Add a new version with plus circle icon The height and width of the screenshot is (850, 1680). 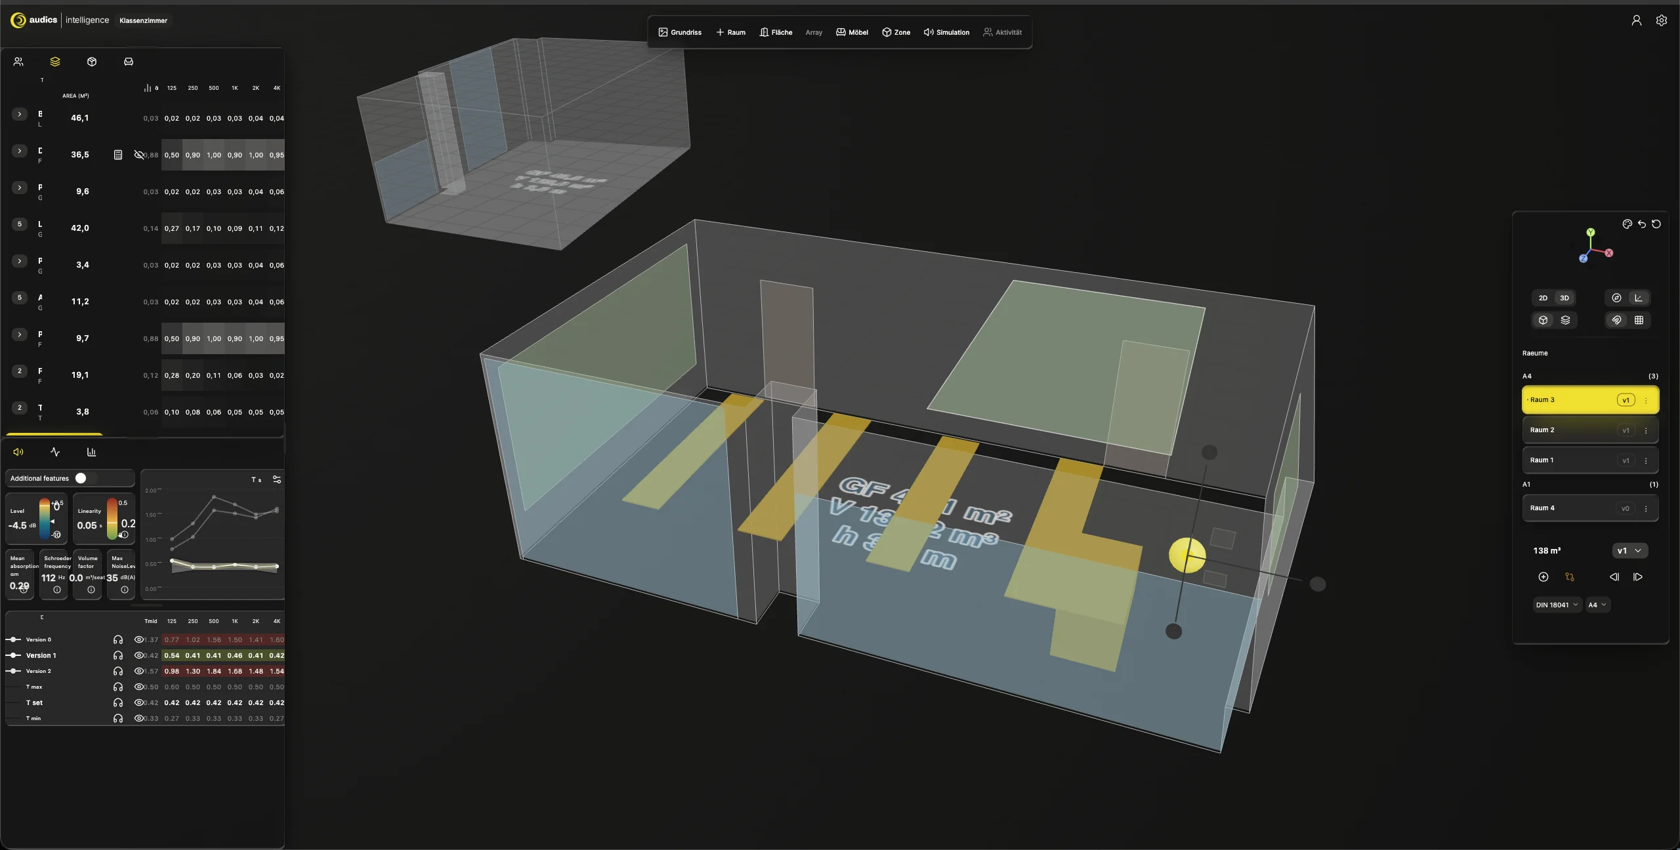pos(1543,577)
